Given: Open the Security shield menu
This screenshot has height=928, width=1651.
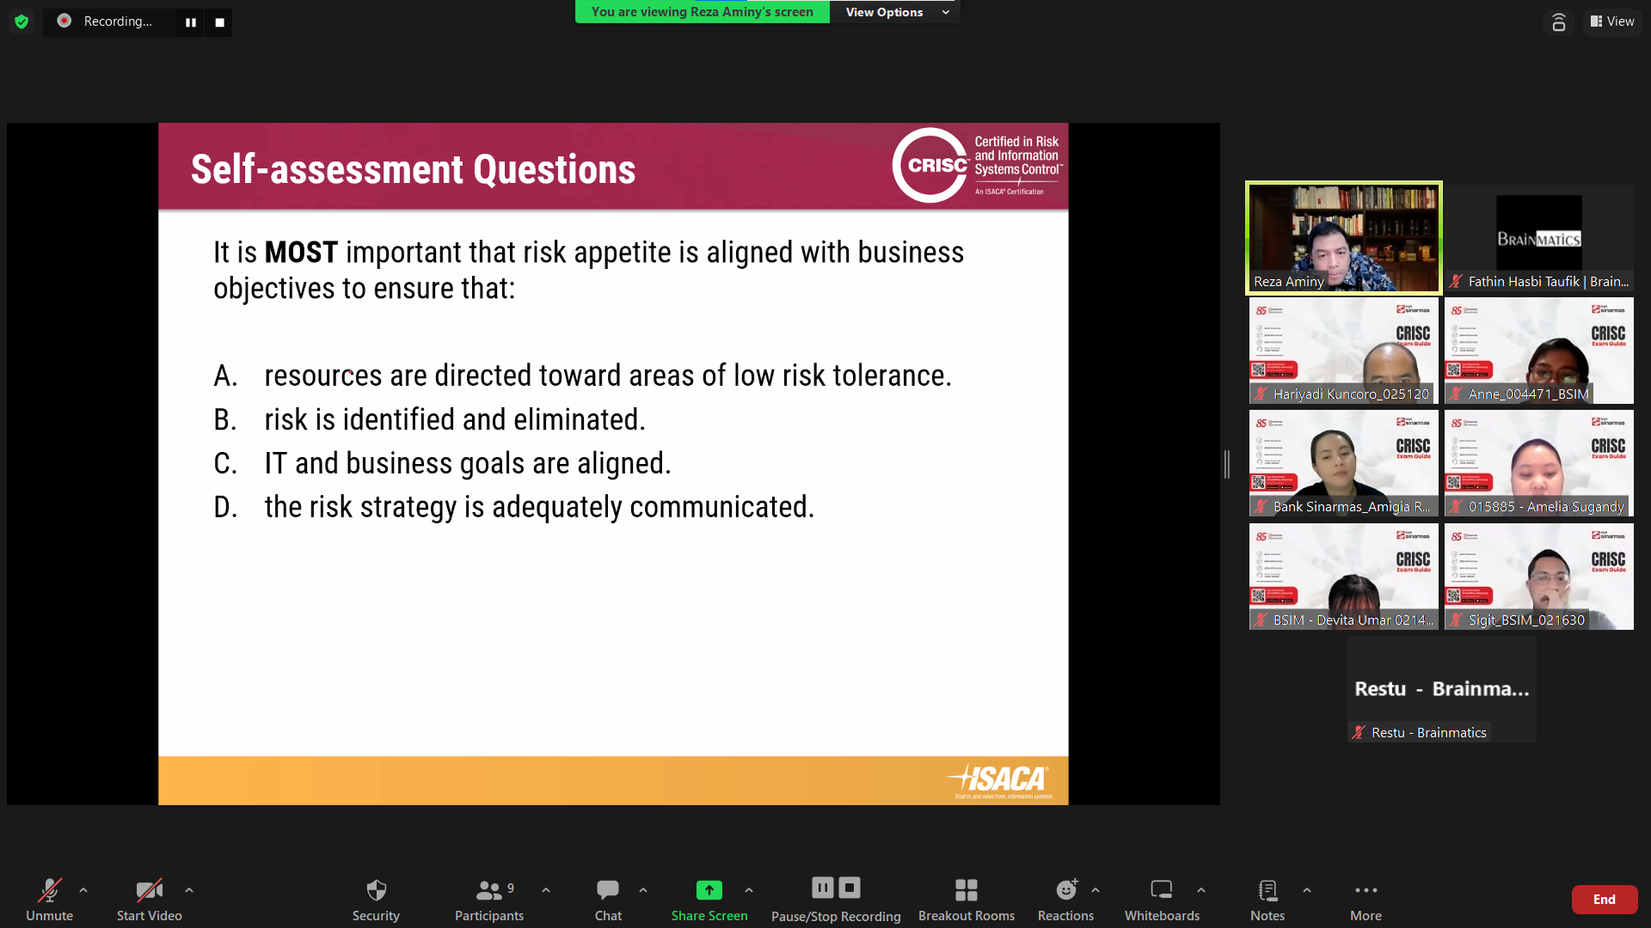Looking at the screenshot, I should tap(376, 898).
